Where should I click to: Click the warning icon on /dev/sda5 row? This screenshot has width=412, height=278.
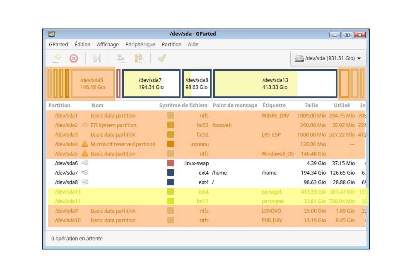pyautogui.click(x=84, y=153)
